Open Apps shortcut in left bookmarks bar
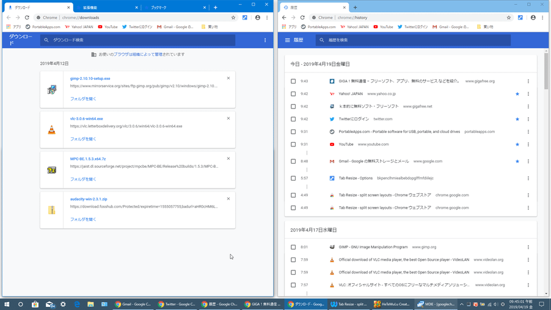Image resolution: width=551 pixels, height=310 pixels. pyautogui.click(x=13, y=27)
